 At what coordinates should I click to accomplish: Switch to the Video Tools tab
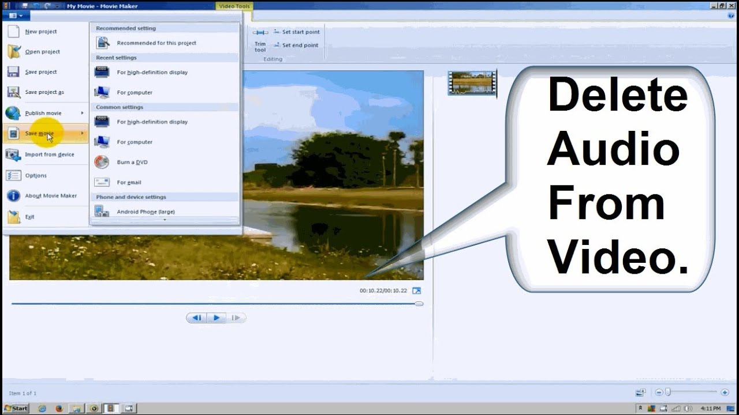point(235,6)
